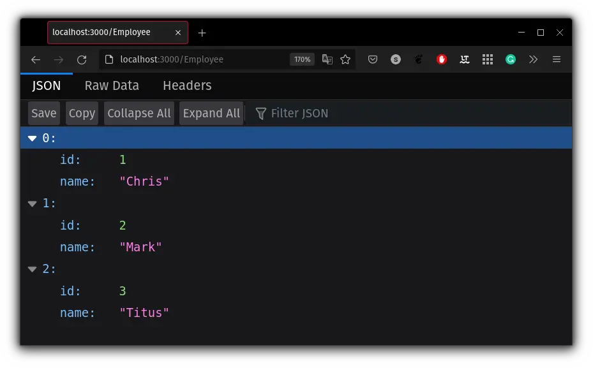Go back to the previous page

[x=36, y=60]
